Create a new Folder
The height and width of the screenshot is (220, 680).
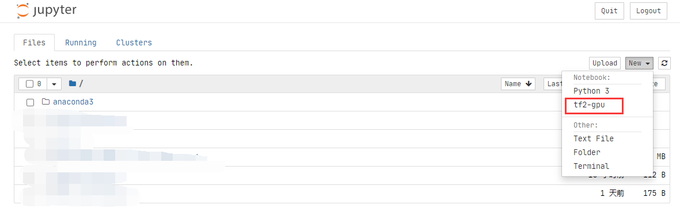[x=587, y=152]
